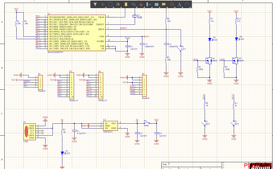Select capacitor C5 100nf/50V

[166, 44]
